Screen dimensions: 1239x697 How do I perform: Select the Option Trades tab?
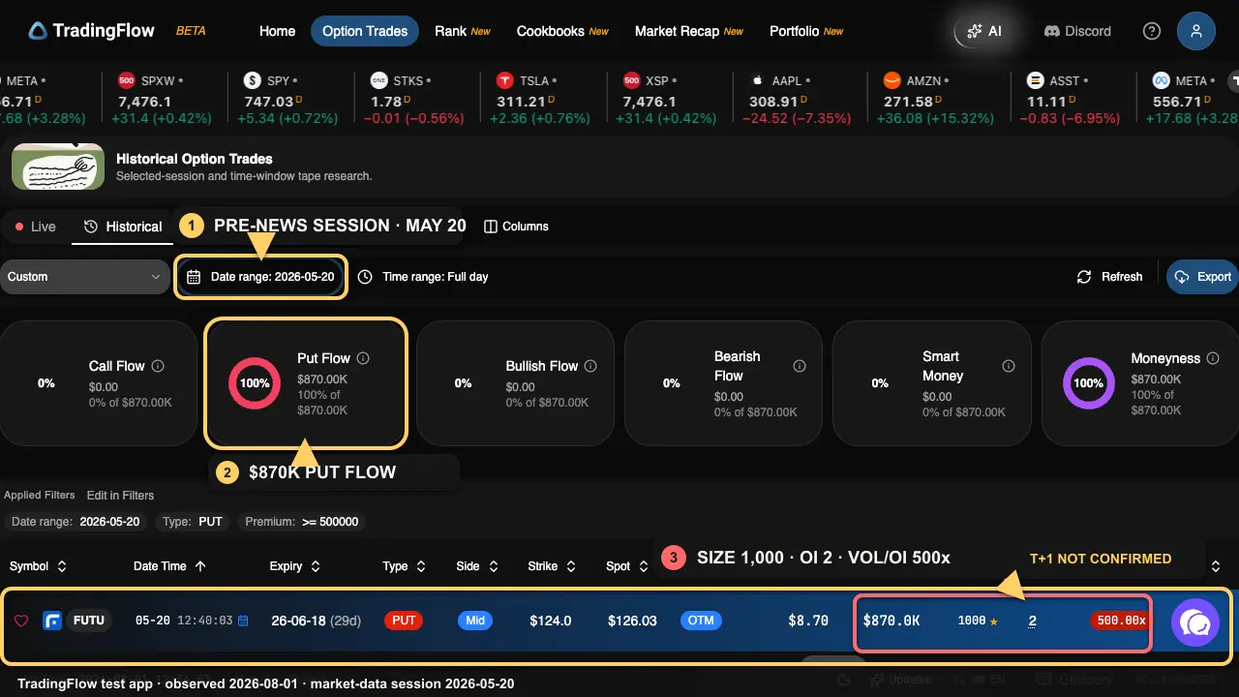365,31
